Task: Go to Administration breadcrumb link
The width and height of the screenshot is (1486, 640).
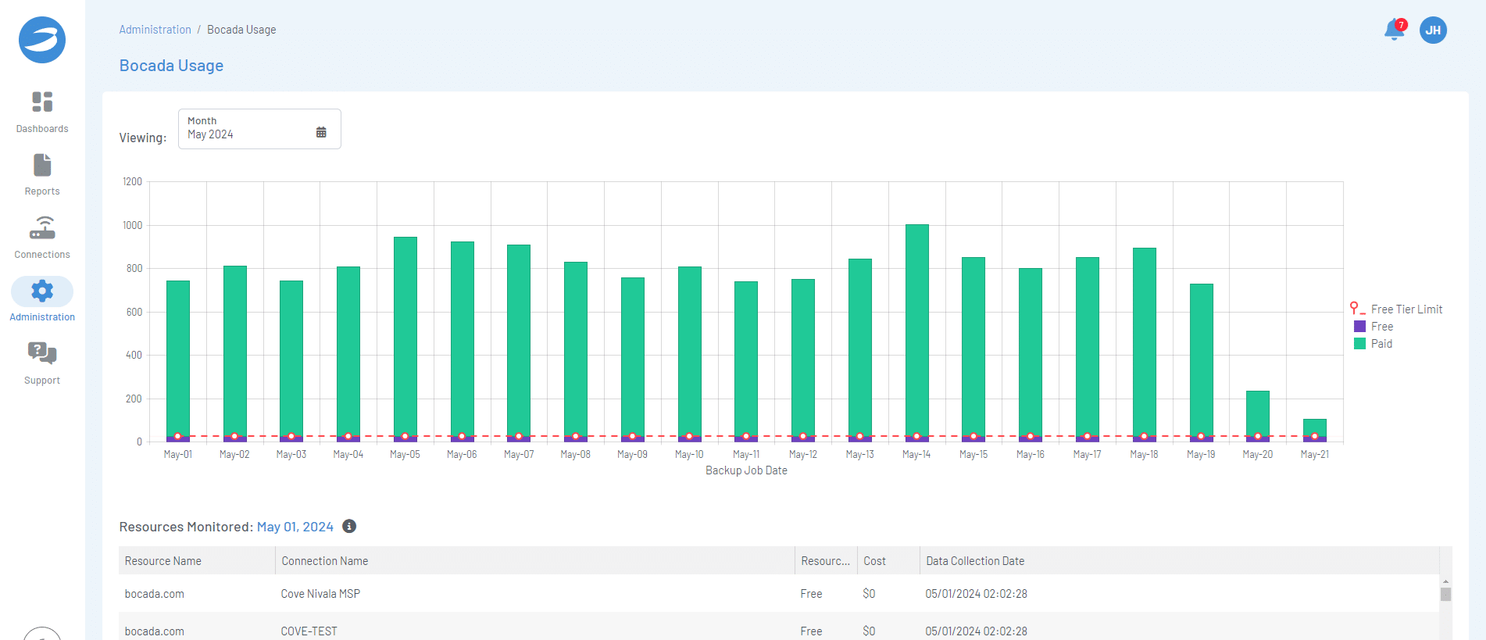Action: point(155,30)
